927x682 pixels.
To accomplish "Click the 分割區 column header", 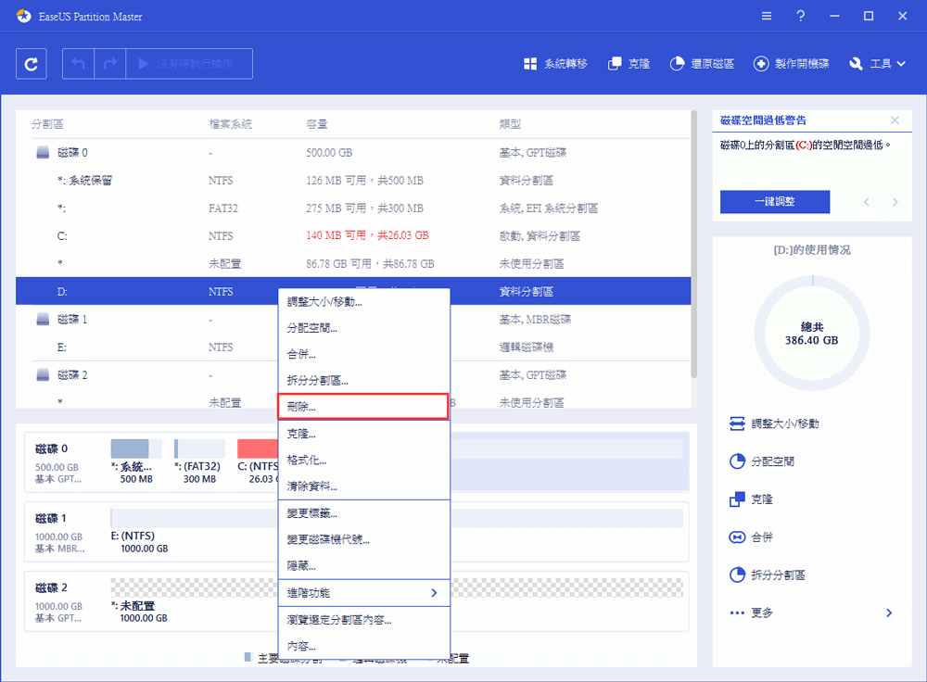I will (x=47, y=124).
